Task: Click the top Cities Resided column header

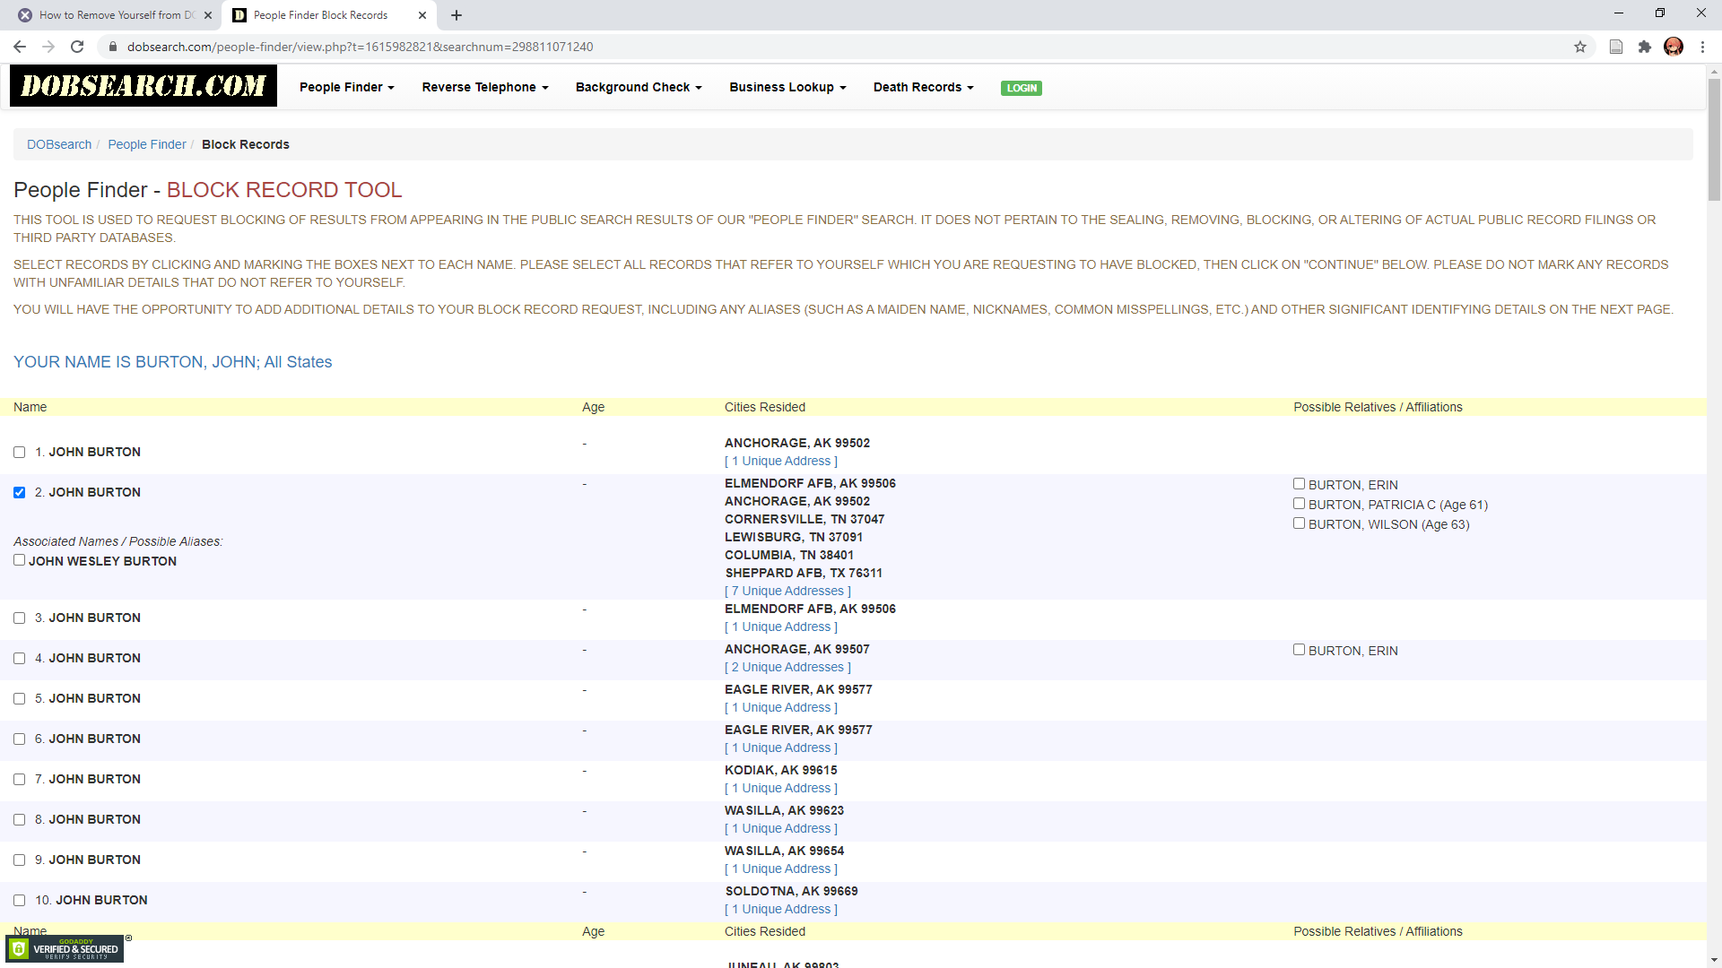Action: pos(765,407)
